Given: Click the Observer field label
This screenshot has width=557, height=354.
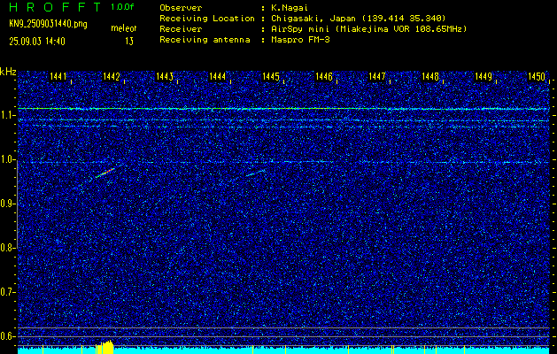Looking at the screenshot, I should (x=181, y=7).
